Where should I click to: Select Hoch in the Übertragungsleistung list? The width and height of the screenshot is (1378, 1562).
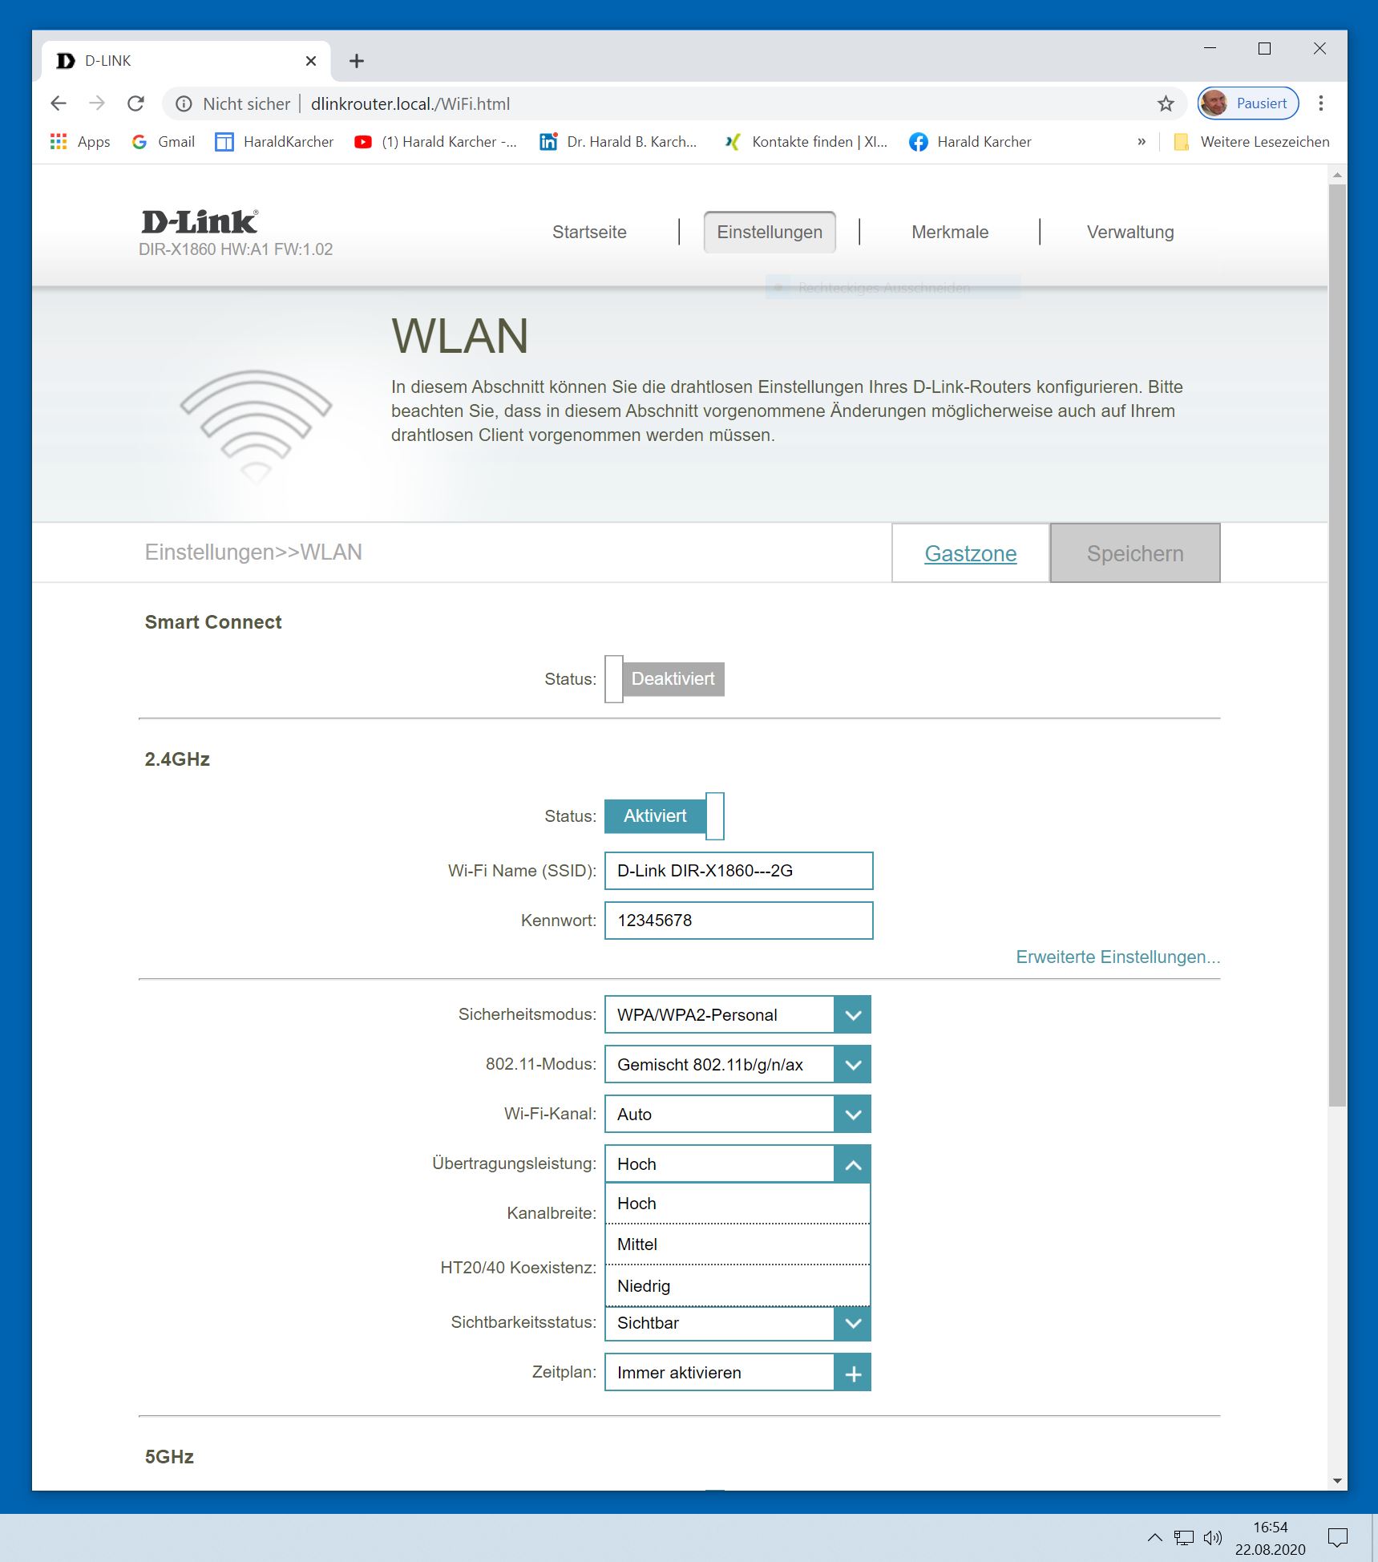(737, 1204)
